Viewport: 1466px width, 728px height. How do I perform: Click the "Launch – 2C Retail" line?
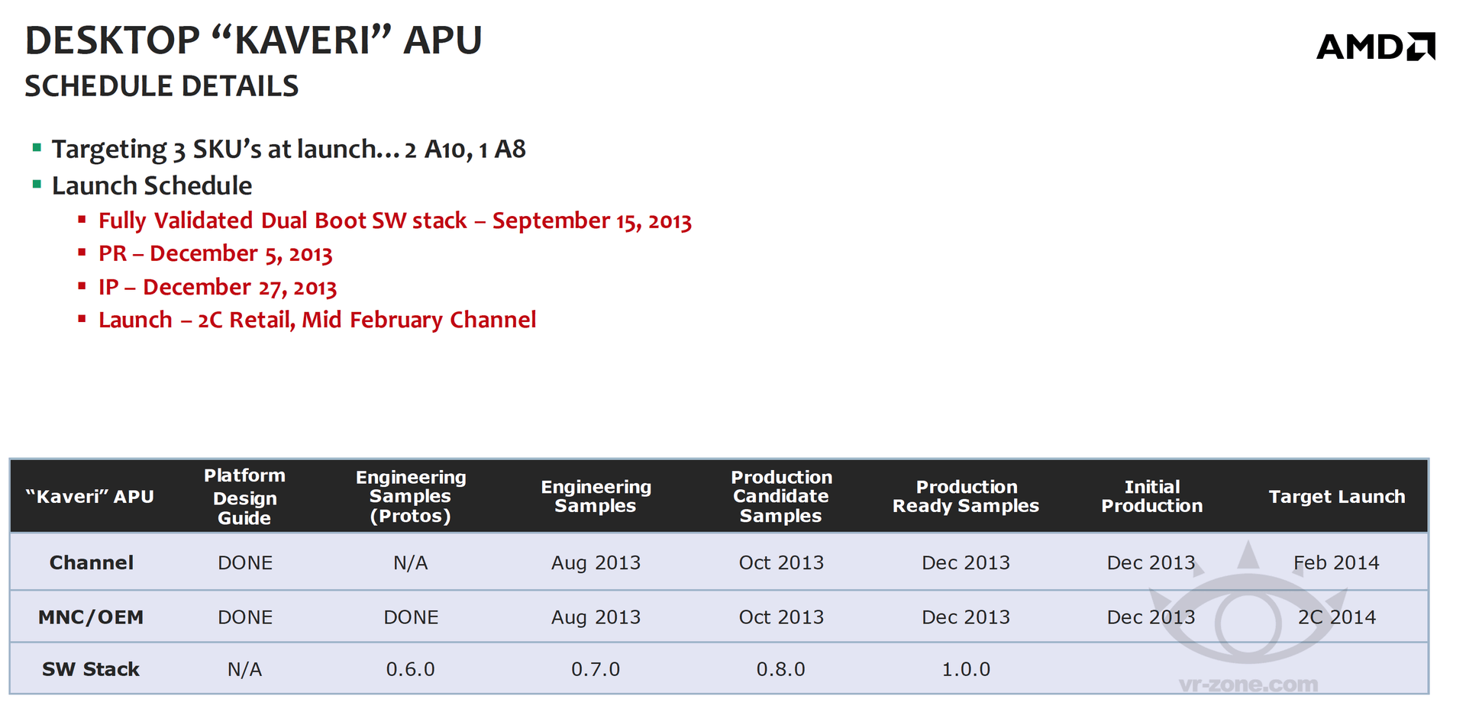[317, 321]
